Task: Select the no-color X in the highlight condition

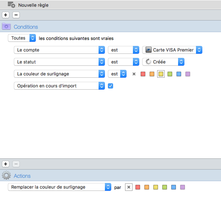Action: coord(134,74)
